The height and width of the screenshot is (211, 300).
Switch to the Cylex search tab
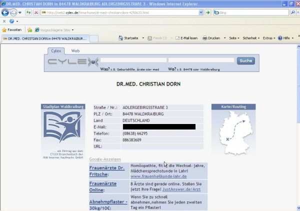point(56,51)
